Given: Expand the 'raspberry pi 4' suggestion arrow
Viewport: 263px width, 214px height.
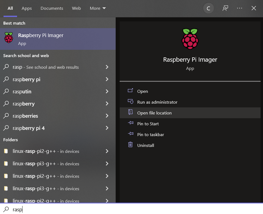Looking at the screenshot, I should [x=107, y=128].
